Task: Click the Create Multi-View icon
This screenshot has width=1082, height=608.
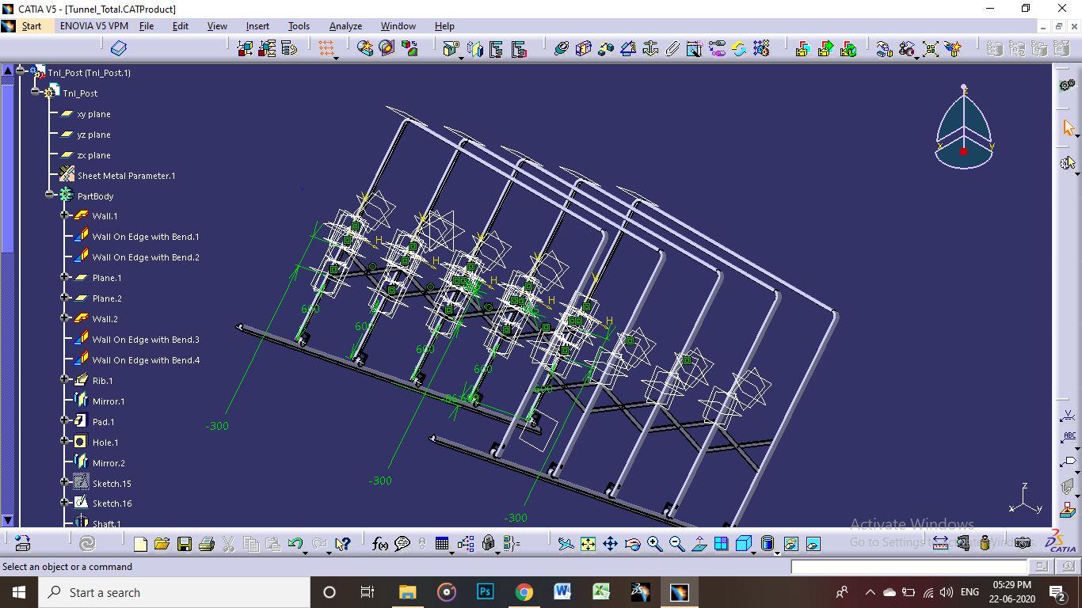Action: pos(721,544)
